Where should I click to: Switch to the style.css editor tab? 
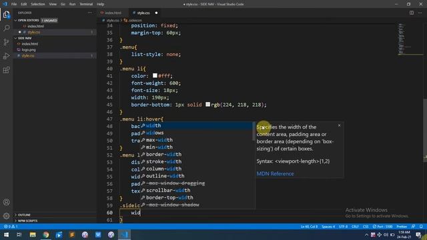point(143,13)
